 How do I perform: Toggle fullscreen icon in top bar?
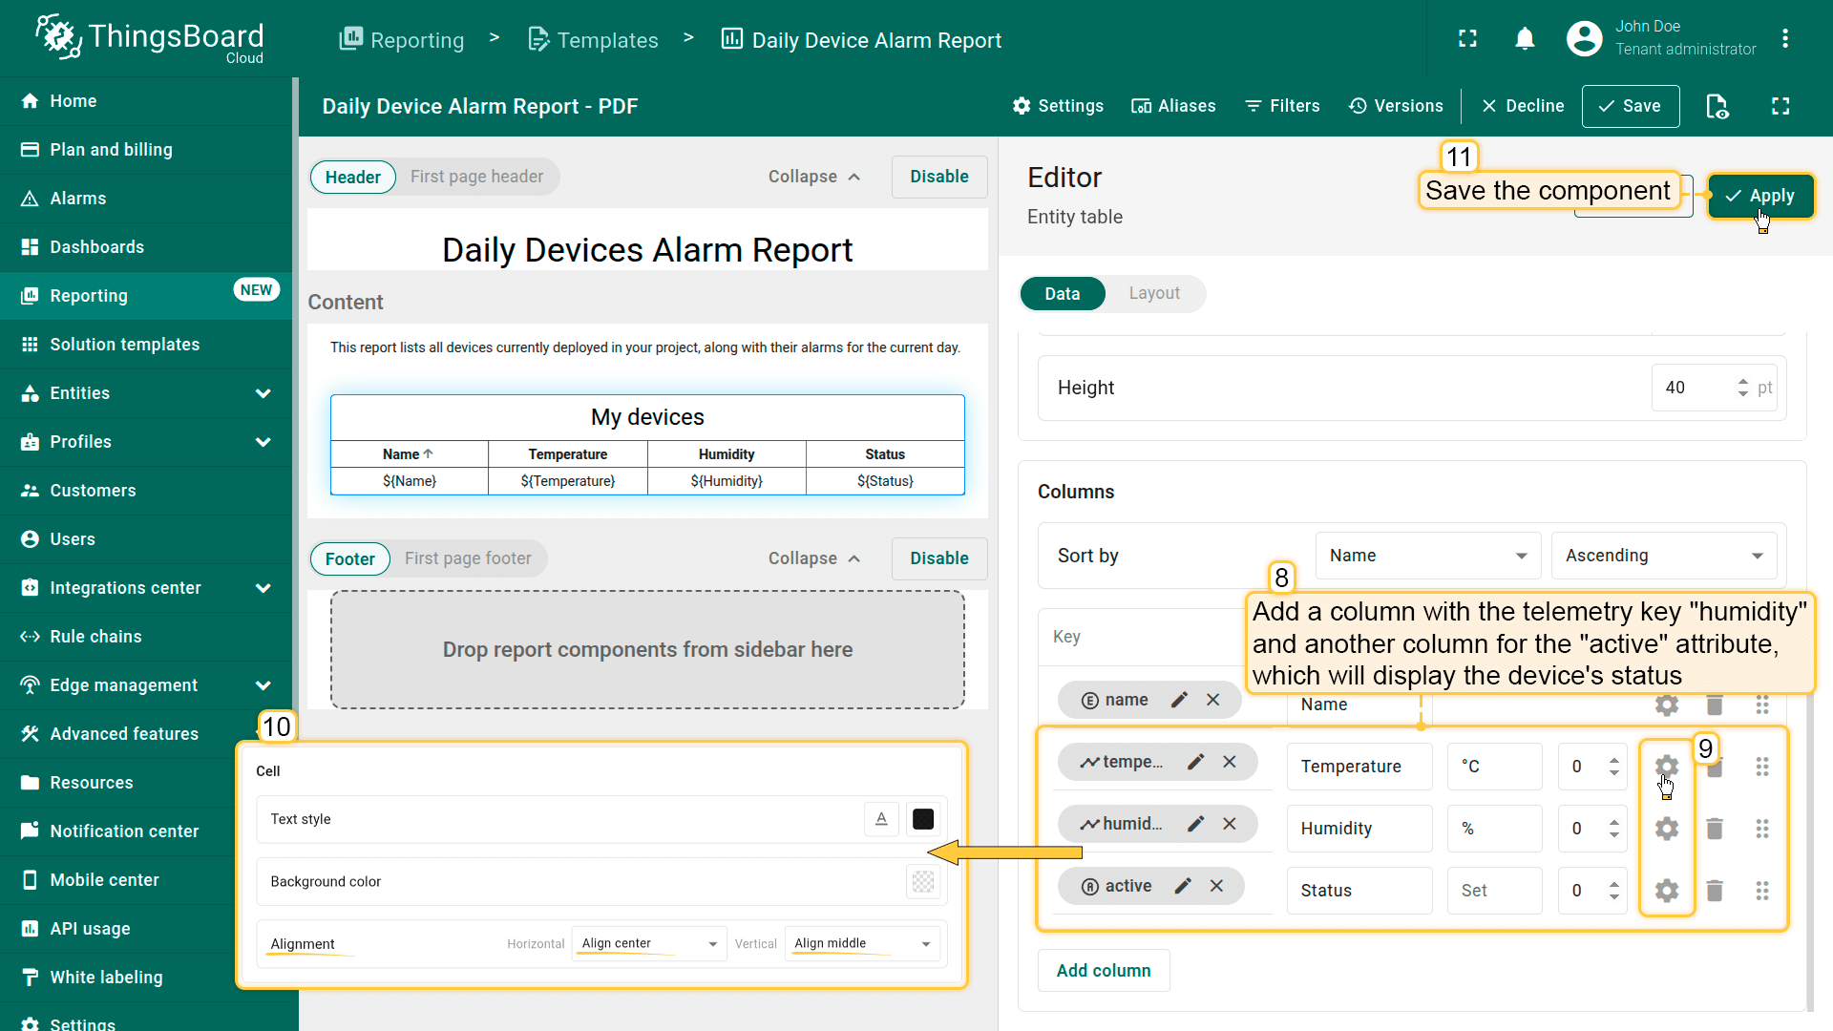[1467, 39]
